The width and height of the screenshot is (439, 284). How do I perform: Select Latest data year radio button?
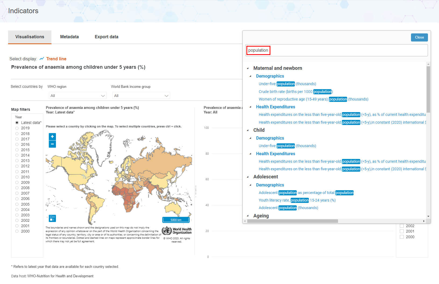tap(17, 123)
